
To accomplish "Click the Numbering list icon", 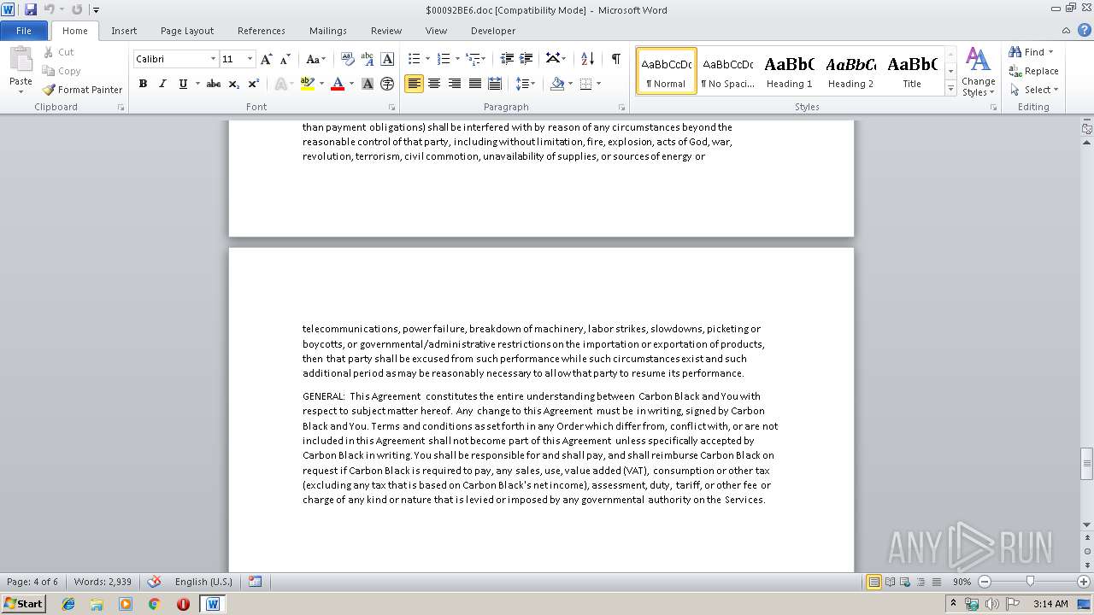I will (x=443, y=59).
